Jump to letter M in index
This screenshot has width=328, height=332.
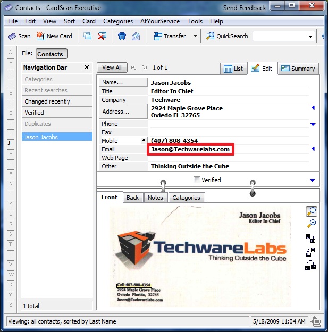coord(11,173)
